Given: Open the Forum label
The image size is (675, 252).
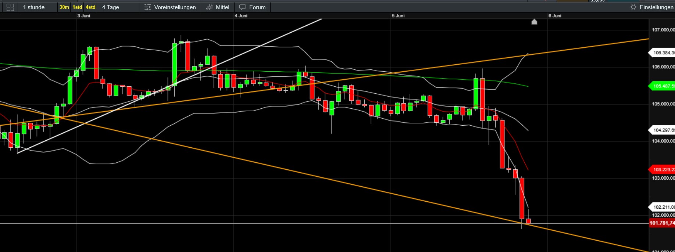Looking at the screenshot, I should [257, 7].
